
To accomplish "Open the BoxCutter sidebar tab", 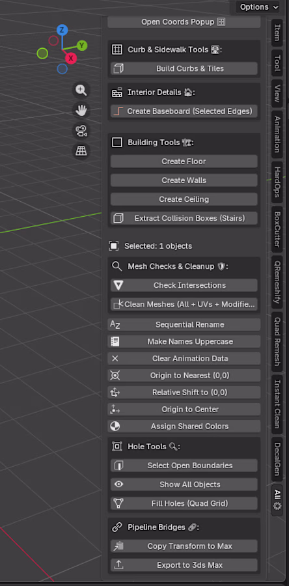I will [277, 229].
